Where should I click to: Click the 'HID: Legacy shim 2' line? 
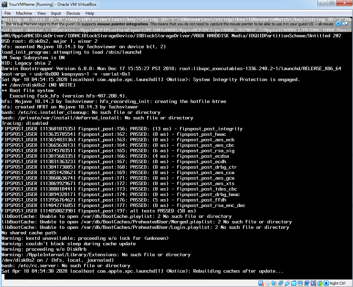26,63
